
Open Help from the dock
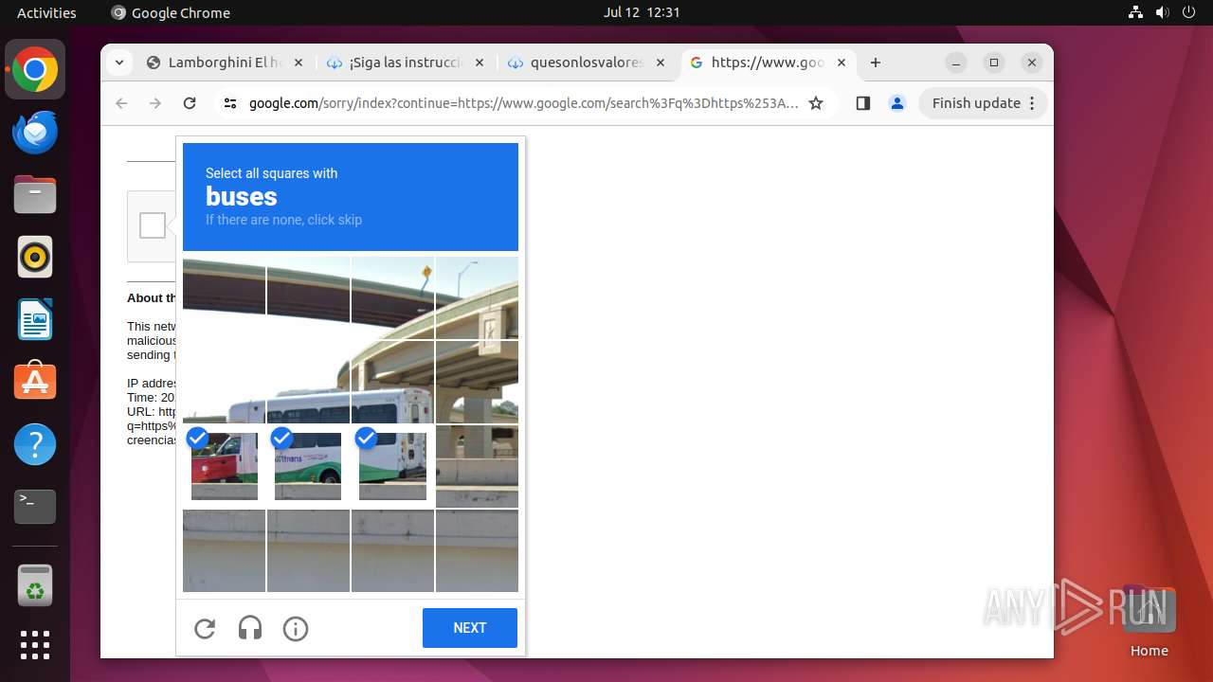coord(35,444)
